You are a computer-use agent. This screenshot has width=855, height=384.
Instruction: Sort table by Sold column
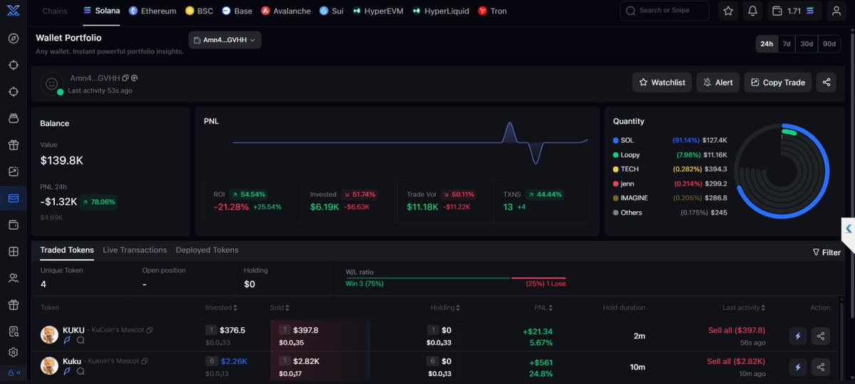point(279,308)
